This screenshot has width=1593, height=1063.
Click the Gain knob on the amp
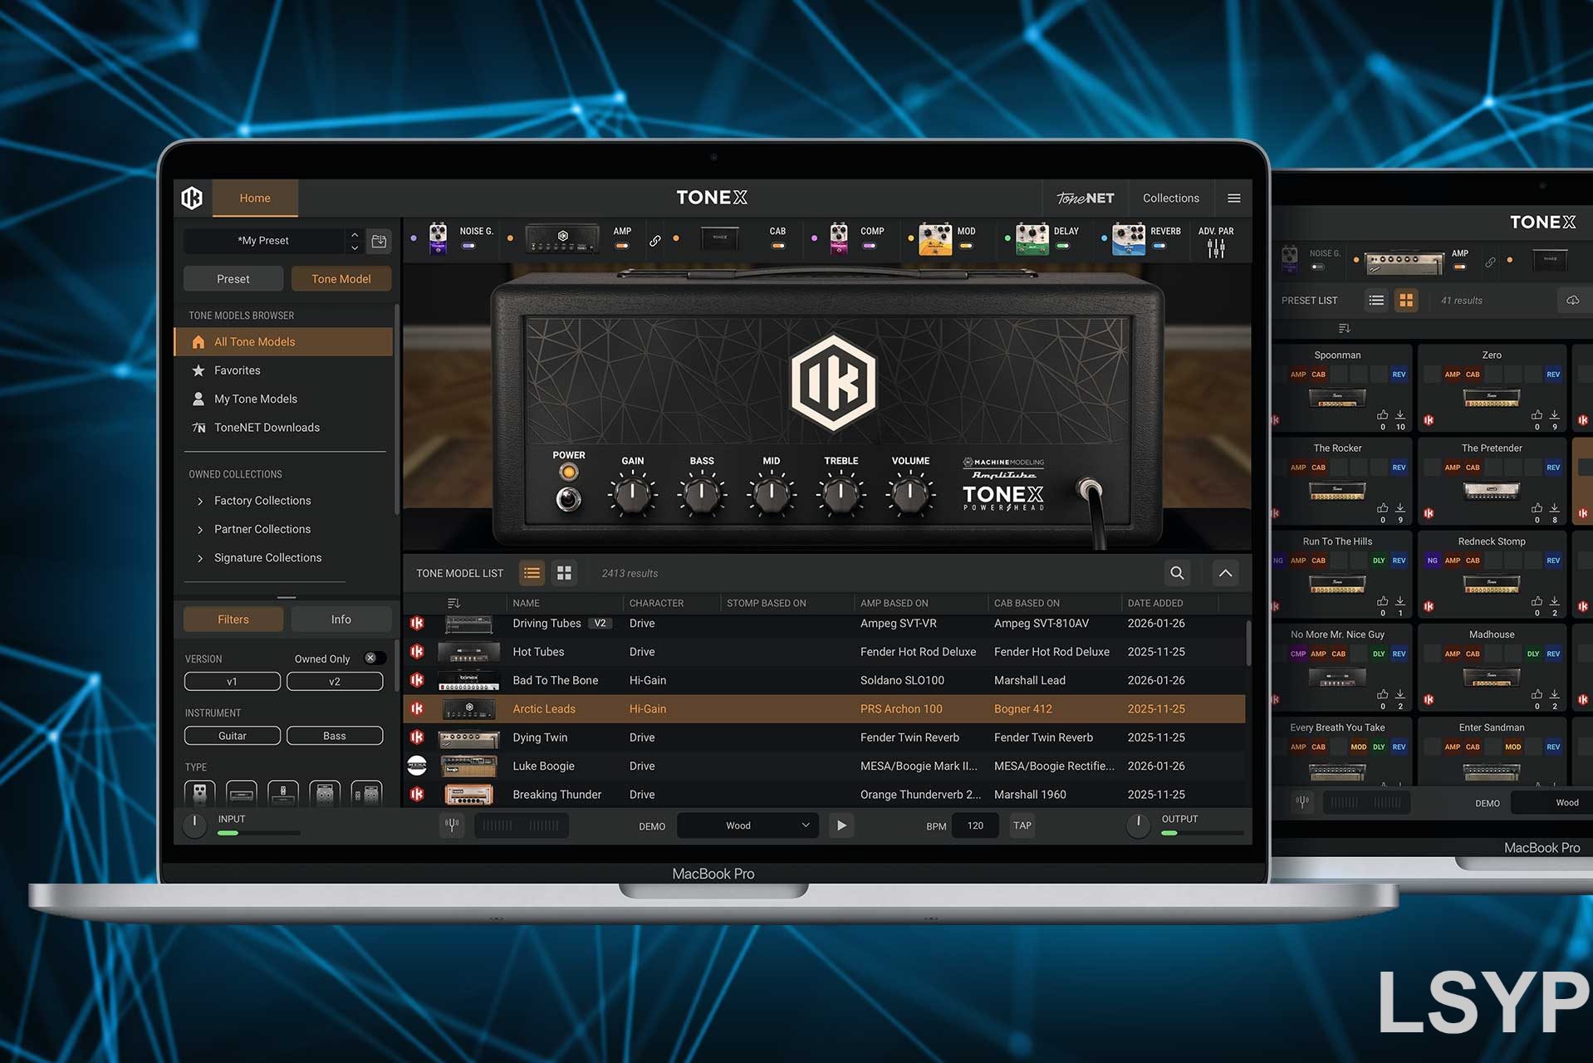(632, 492)
